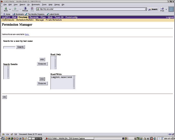This screenshot has width=175, height=140.
Task: Click the Print toolbar icon
Action: (x=162, y=9)
